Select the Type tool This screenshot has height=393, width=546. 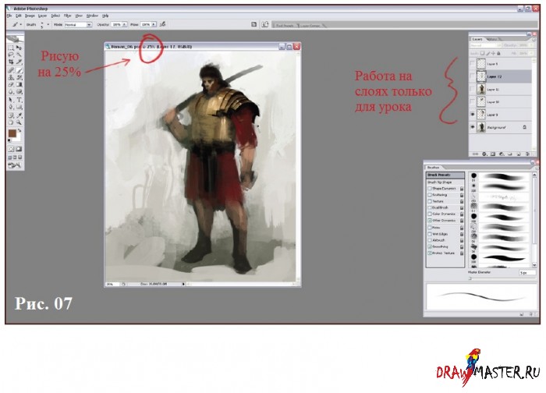(x=19, y=100)
